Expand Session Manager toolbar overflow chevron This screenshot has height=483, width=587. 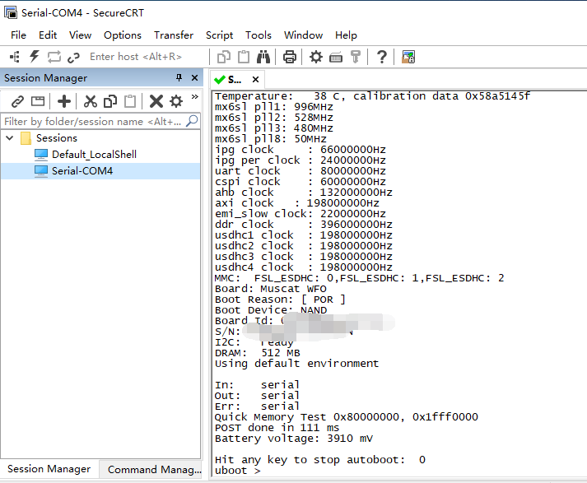pos(194,96)
